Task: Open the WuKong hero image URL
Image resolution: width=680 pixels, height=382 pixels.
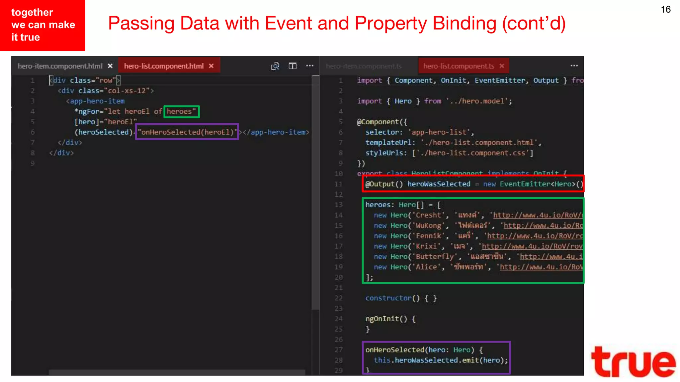Action: (x=543, y=225)
